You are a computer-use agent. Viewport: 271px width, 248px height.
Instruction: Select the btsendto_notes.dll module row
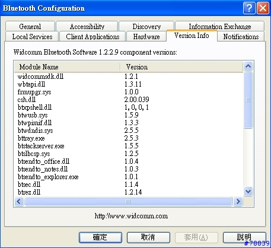[x=129, y=169]
